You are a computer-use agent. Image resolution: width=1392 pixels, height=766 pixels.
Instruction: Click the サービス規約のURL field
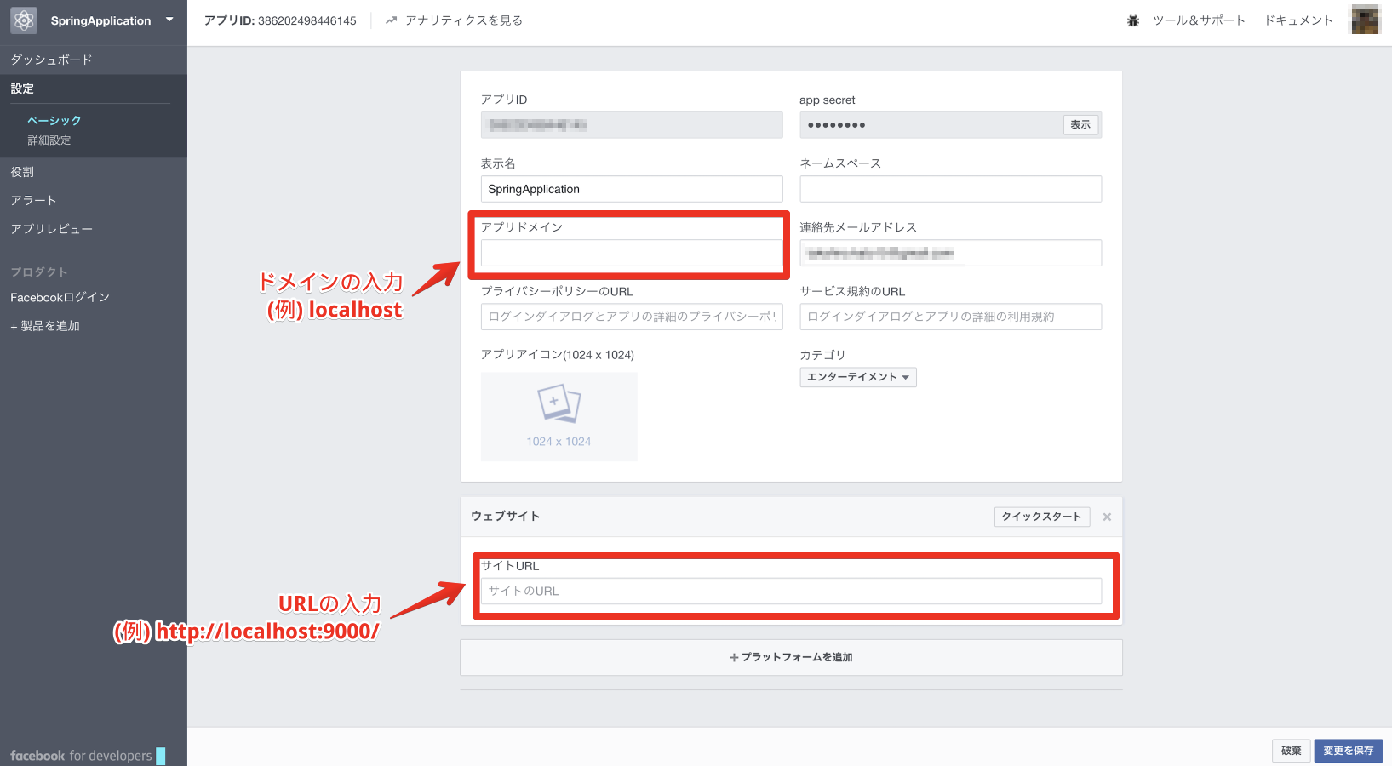coord(950,317)
